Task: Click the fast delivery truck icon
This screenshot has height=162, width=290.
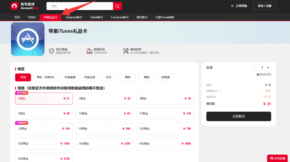Action: click(89, 51)
